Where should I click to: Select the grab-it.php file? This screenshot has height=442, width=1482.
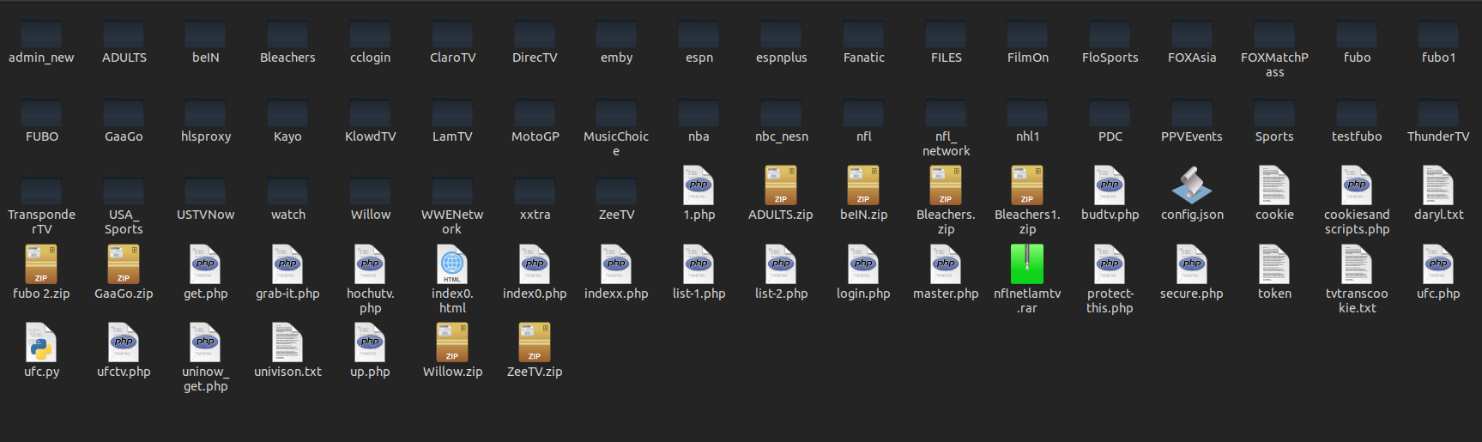pyautogui.click(x=287, y=264)
